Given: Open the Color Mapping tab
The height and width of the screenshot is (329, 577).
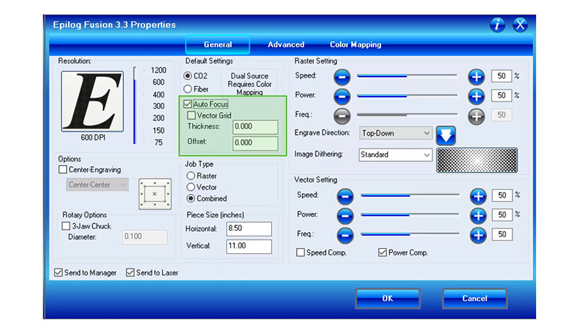Looking at the screenshot, I should point(355,45).
